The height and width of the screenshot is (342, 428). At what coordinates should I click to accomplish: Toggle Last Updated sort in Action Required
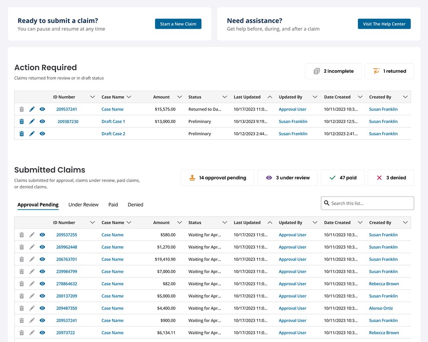pyautogui.click(x=270, y=97)
